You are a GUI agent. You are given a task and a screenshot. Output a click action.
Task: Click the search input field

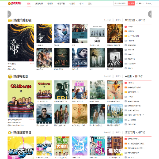pyautogui.click(x=121, y=3)
